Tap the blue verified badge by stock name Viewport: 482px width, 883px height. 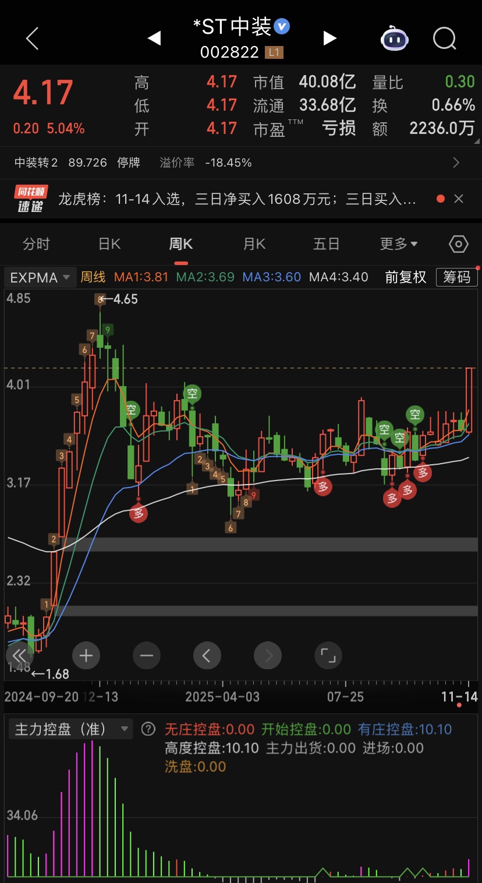click(x=282, y=26)
